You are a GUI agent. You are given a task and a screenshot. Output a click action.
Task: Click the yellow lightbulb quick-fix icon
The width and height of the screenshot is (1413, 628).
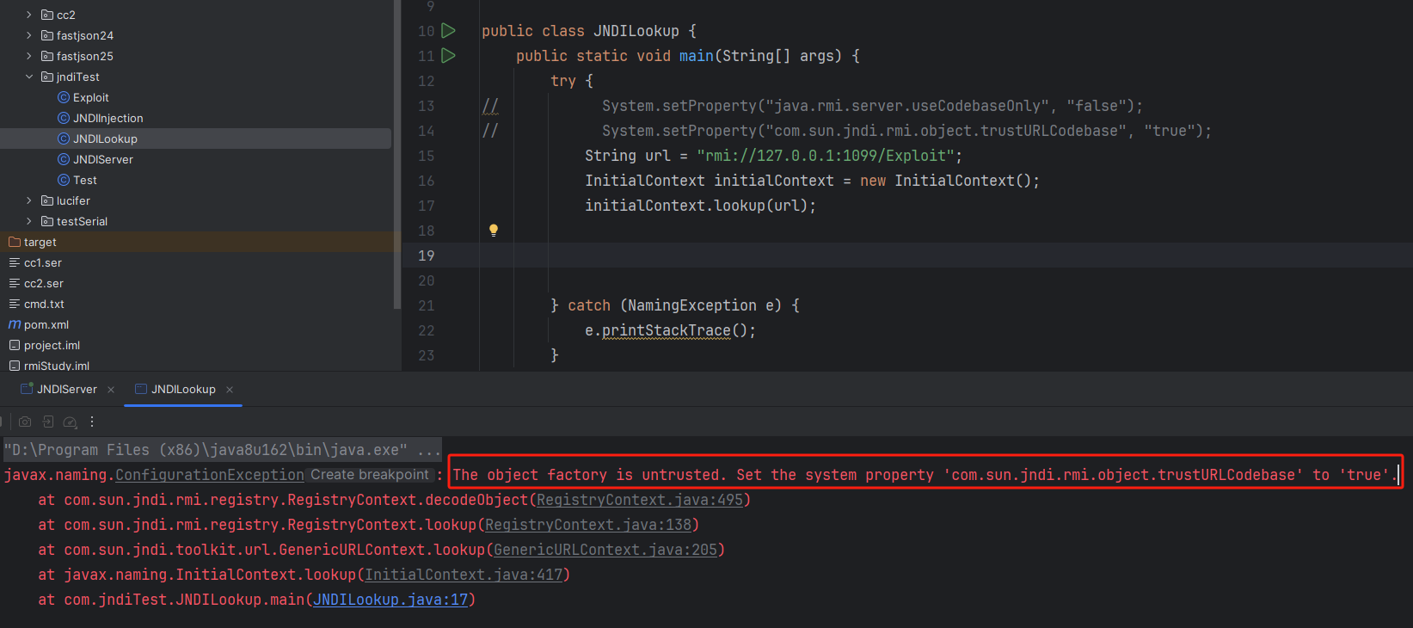pyautogui.click(x=494, y=231)
